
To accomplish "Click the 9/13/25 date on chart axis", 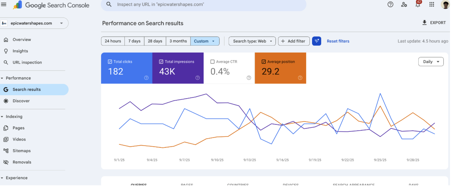I will pos(250,160).
